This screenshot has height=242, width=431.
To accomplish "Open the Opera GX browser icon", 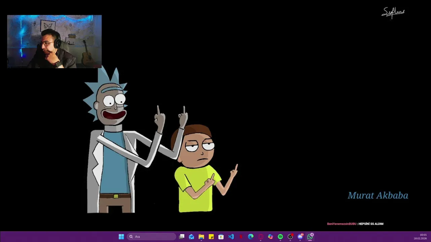I will click(261, 237).
